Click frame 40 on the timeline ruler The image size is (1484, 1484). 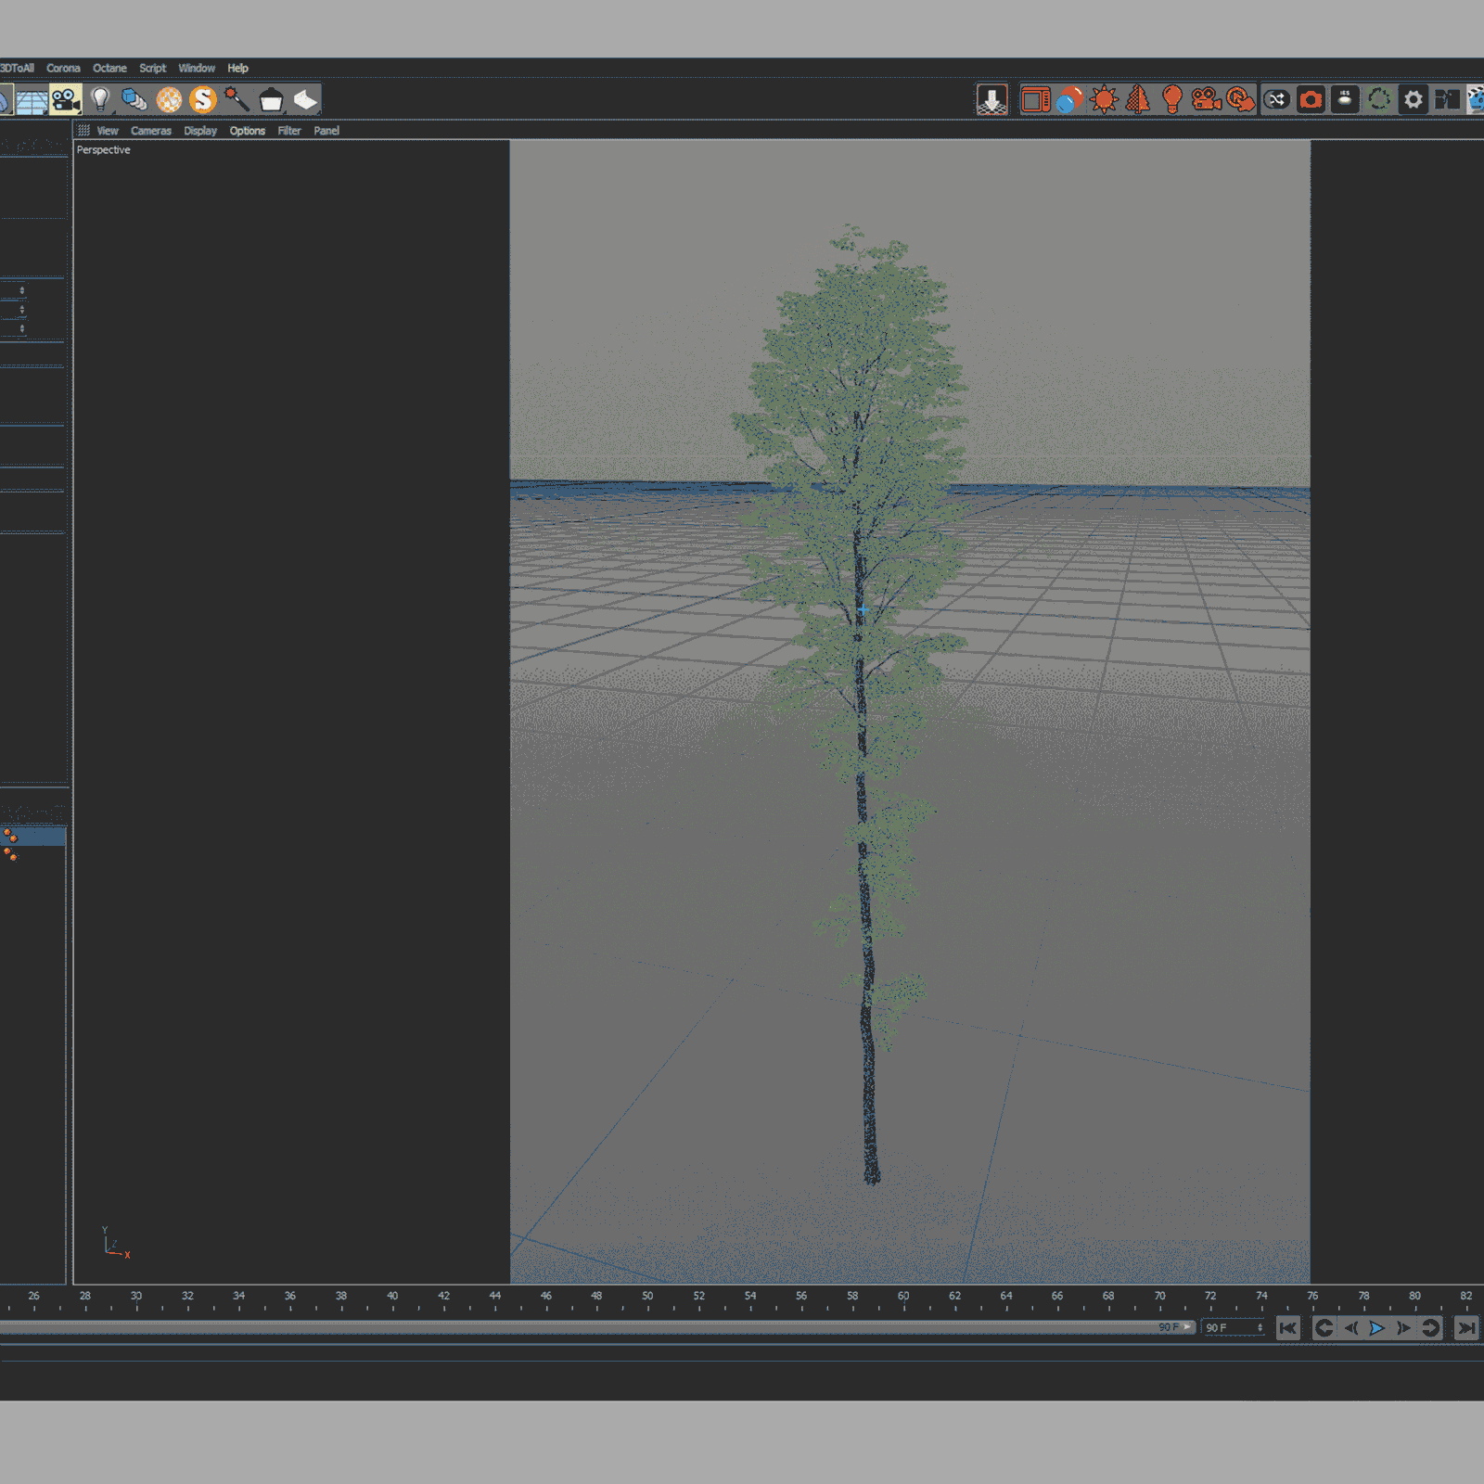pos(392,1296)
